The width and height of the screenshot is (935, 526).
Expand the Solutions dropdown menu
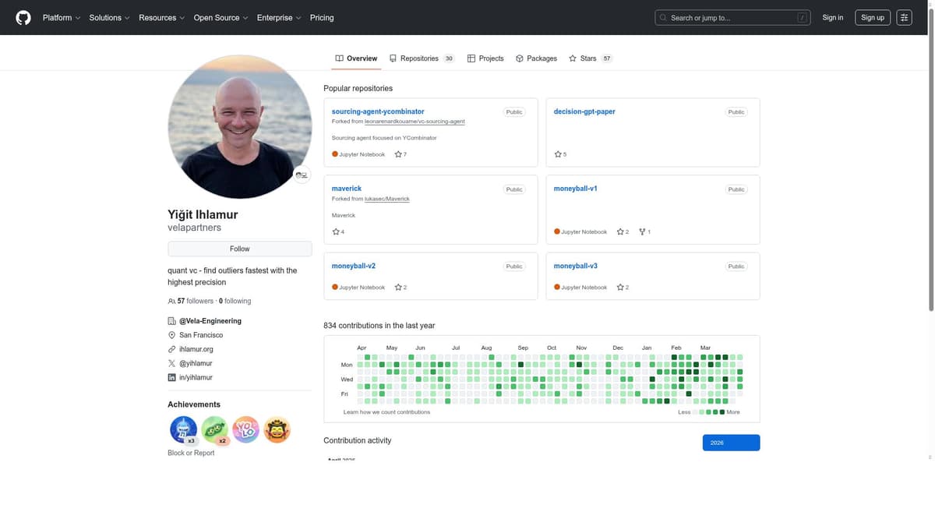tap(109, 17)
